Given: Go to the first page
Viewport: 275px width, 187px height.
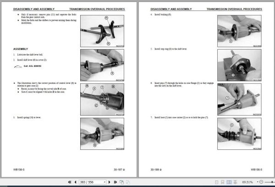Looking at the screenshot, I should (x=70, y=182).
